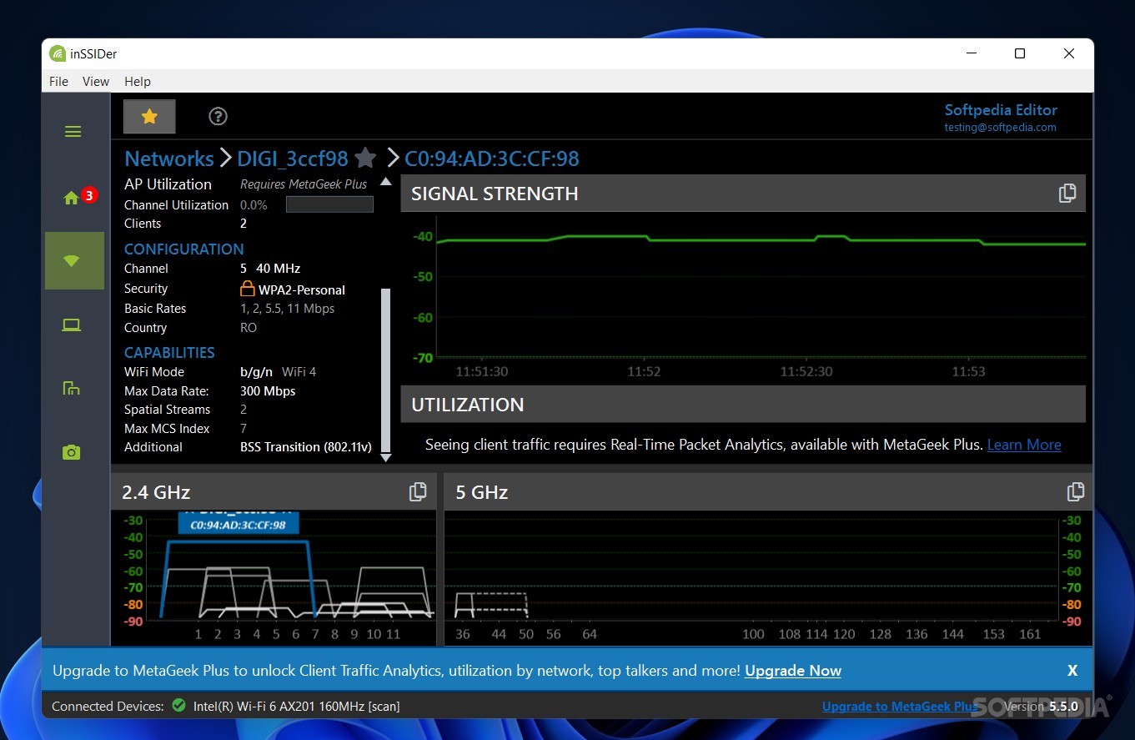
Task: Click channel 36 on the 5 GHz axis
Action: tap(463, 634)
